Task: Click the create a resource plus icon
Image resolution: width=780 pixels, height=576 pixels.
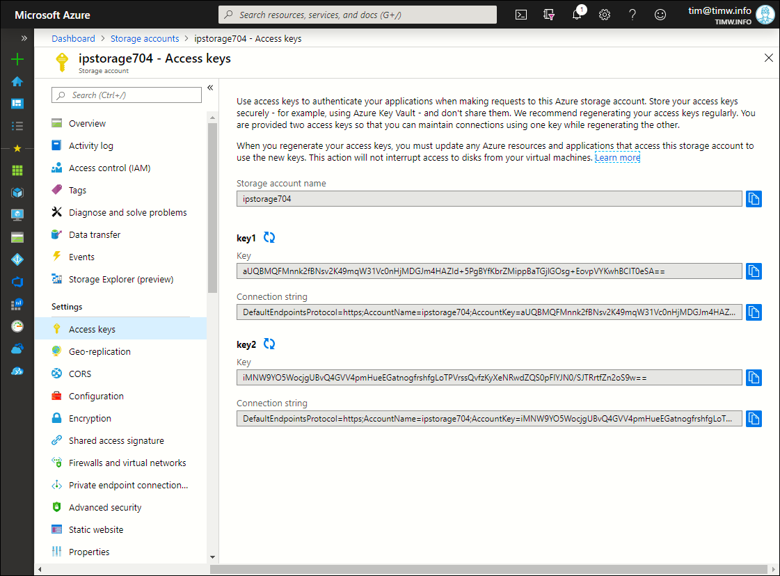Action: [x=17, y=59]
